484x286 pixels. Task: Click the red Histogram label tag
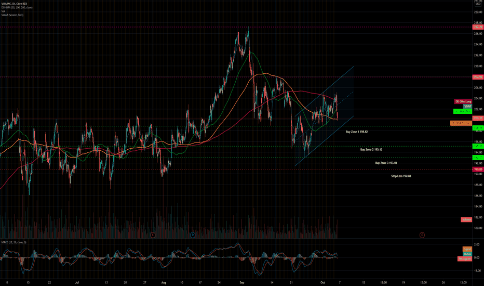pyautogui.click(x=465, y=259)
